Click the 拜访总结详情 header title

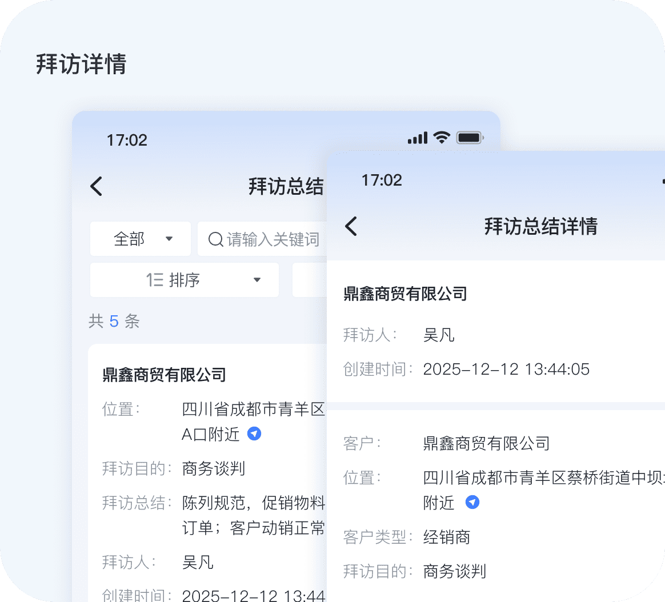[540, 226]
